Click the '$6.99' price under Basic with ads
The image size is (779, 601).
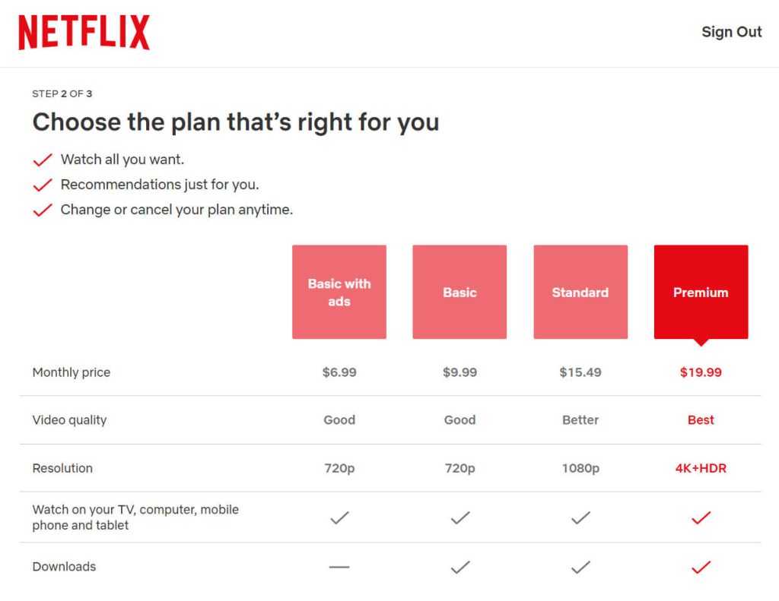coord(339,372)
